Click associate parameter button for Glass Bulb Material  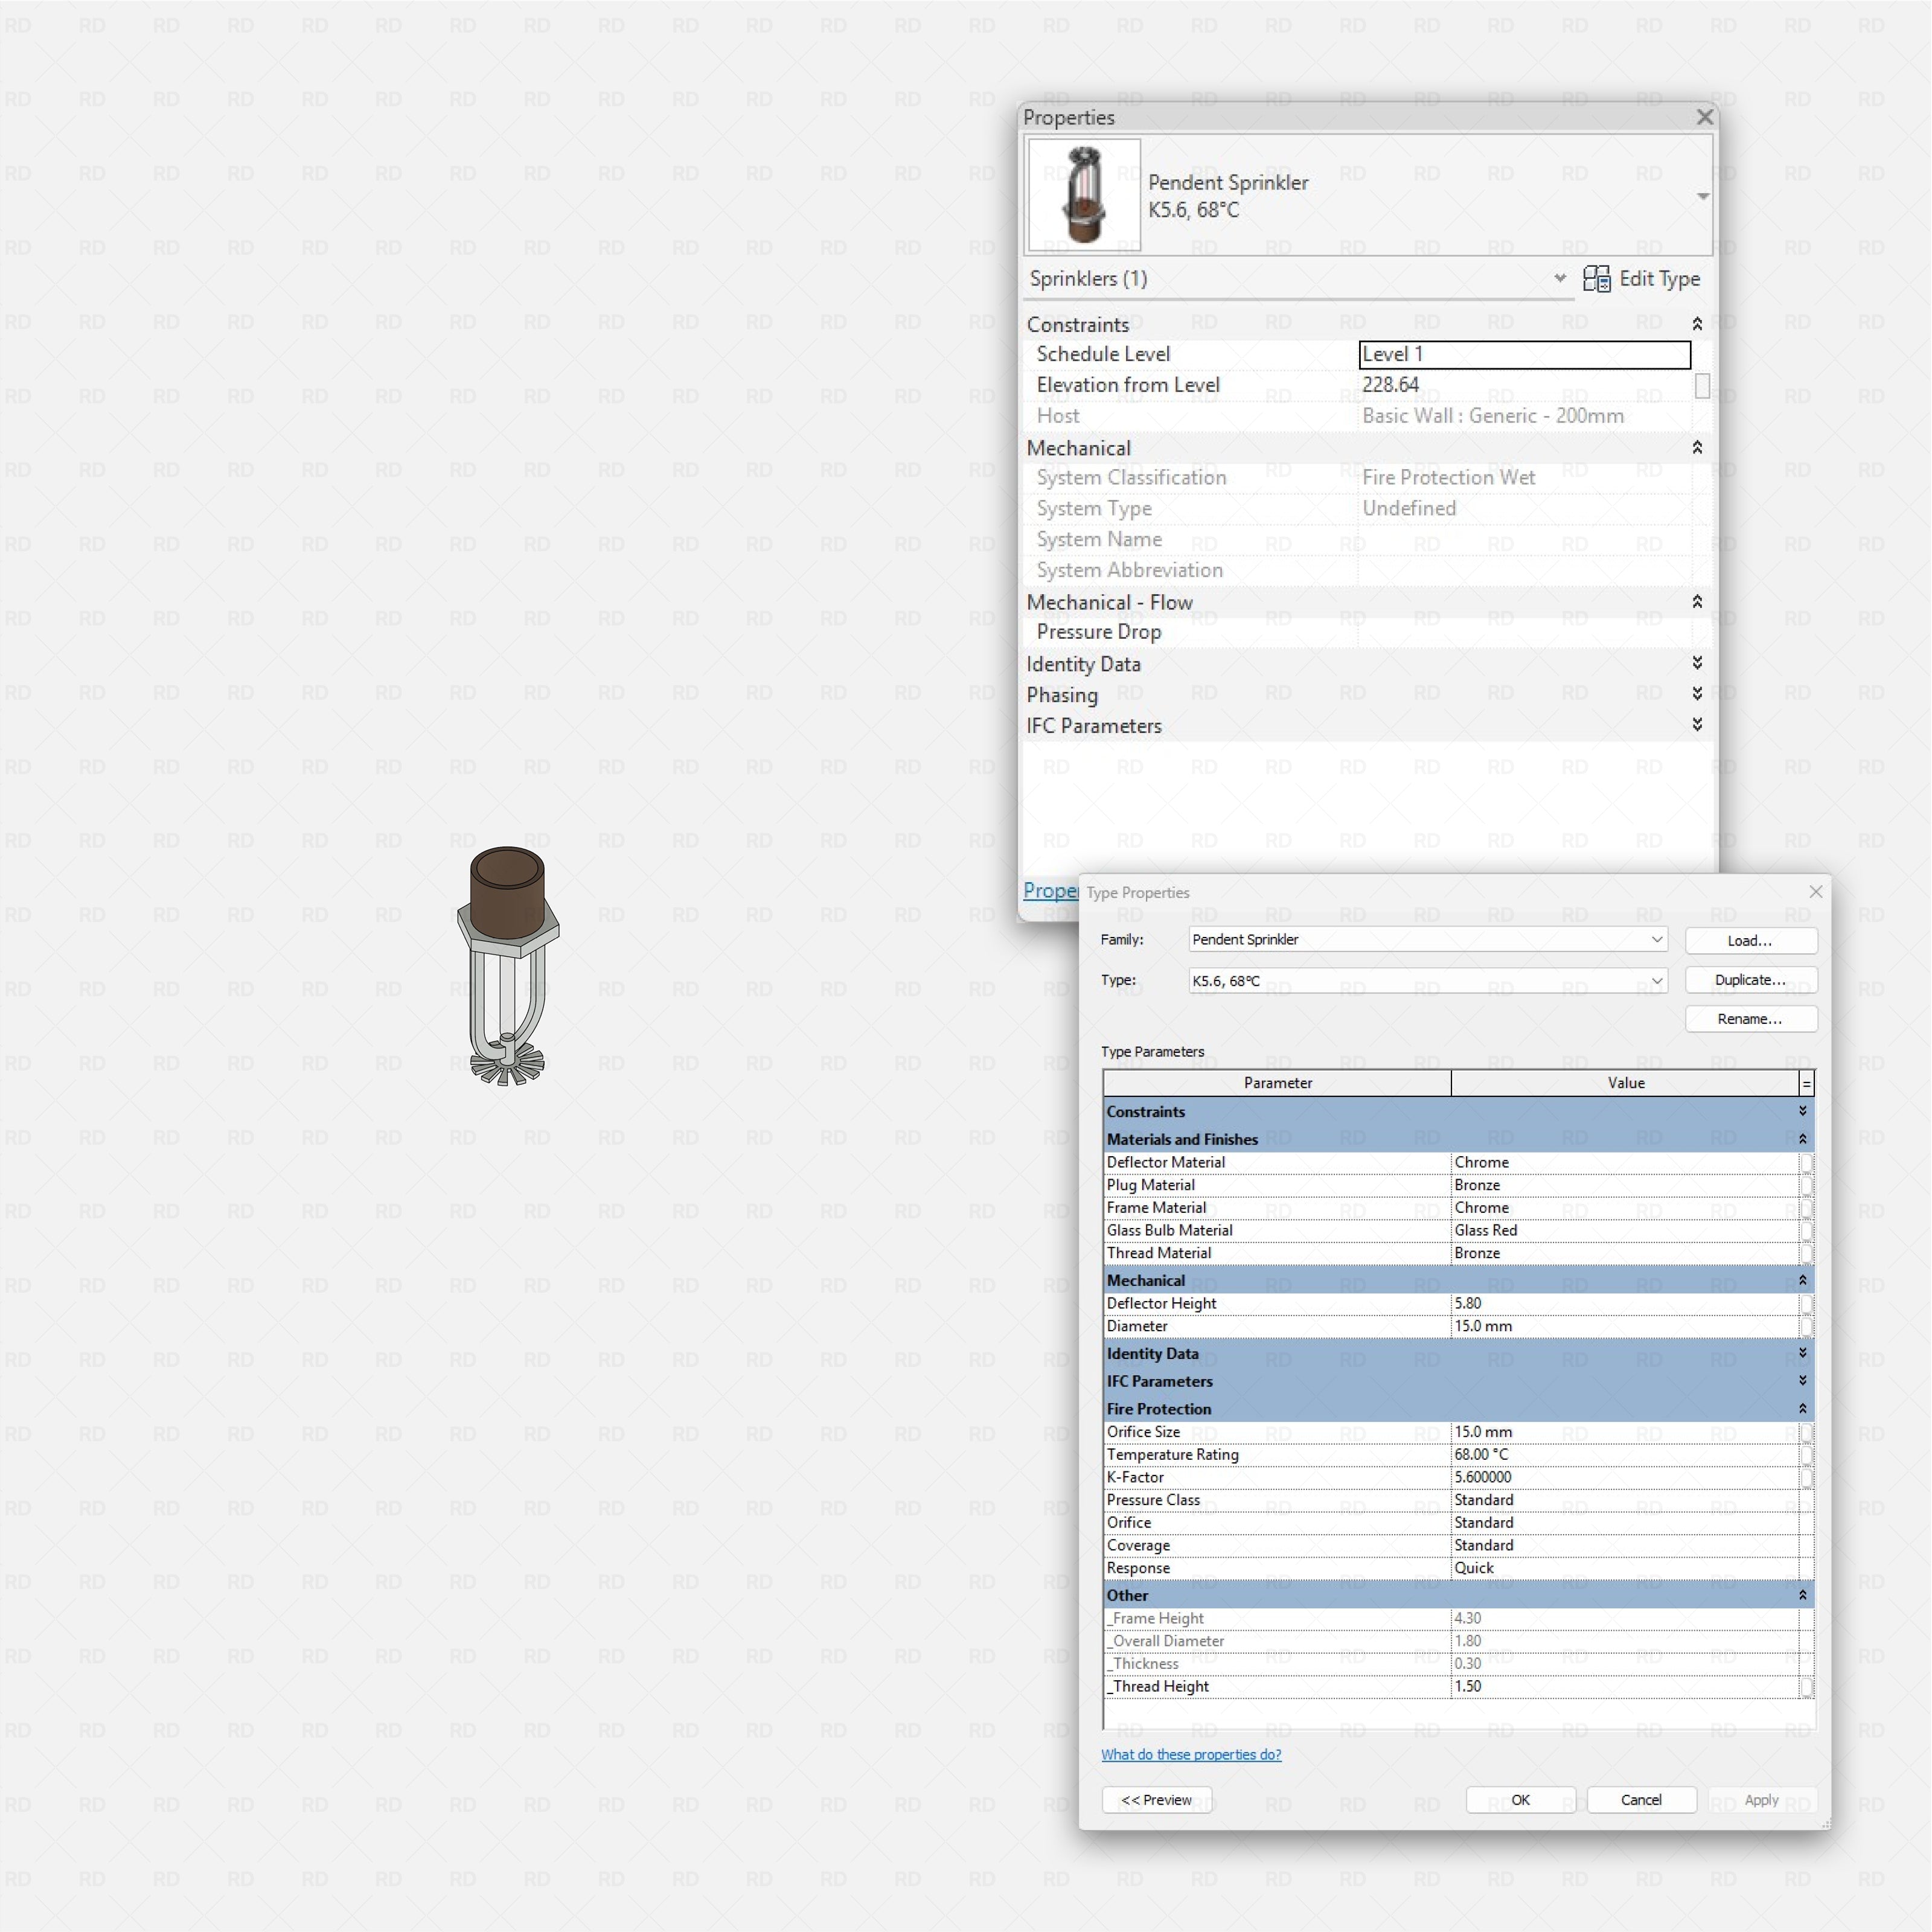point(1806,1230)
